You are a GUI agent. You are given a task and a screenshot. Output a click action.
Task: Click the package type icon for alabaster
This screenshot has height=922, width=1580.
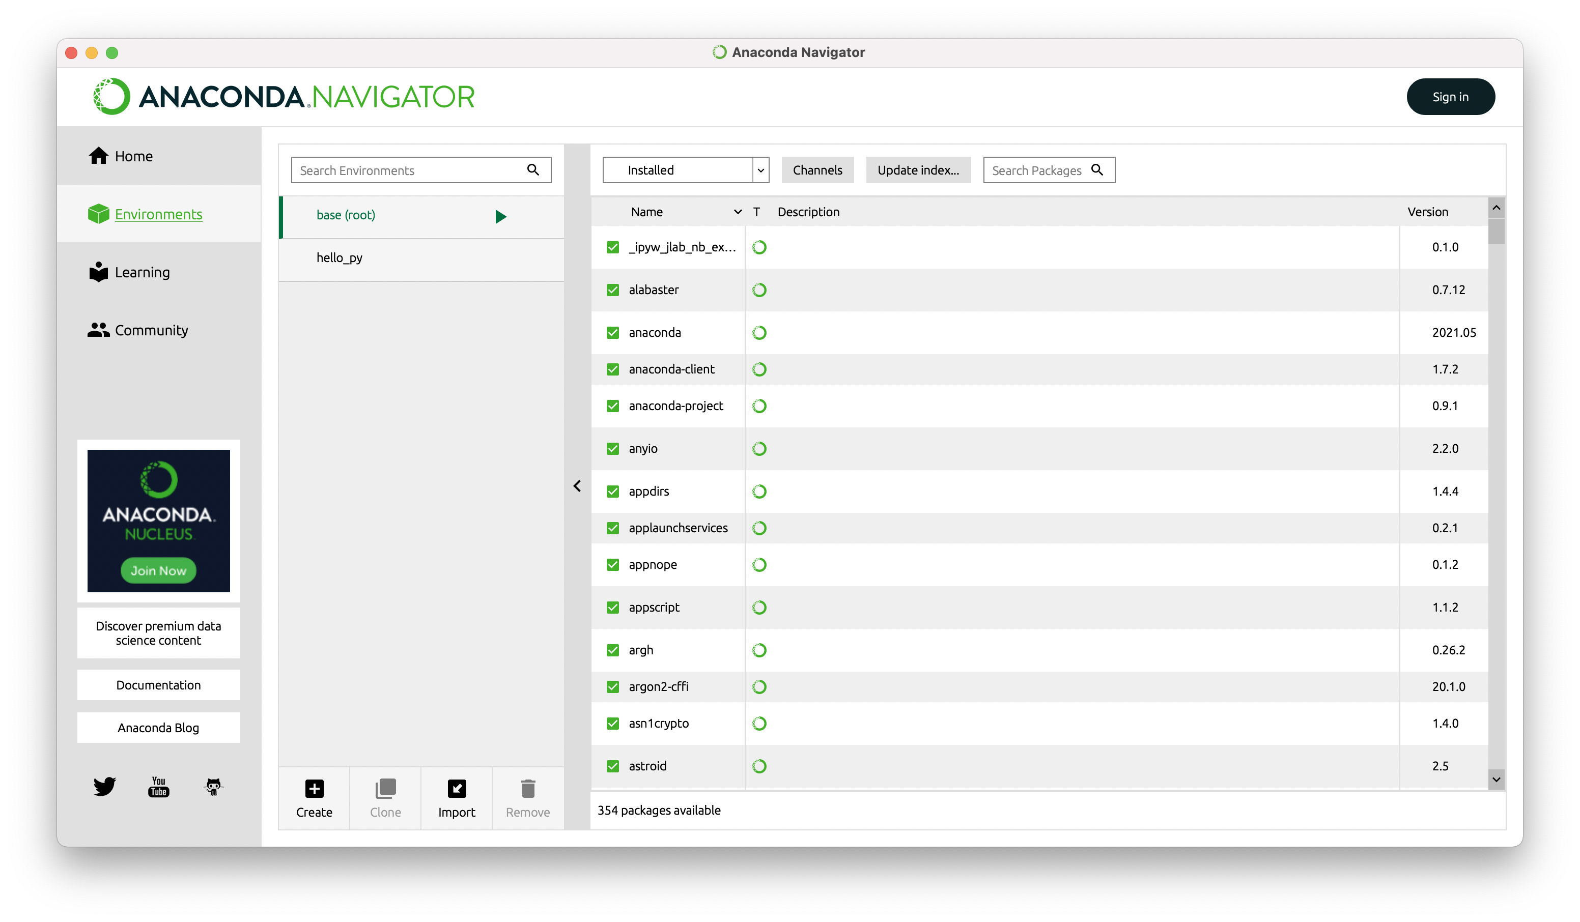(x=759, y=290)
